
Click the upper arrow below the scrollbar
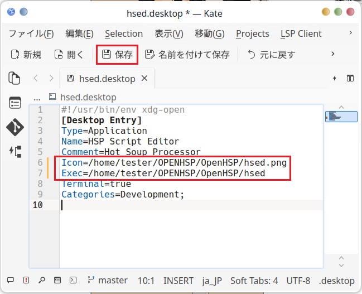coord(341,258)
